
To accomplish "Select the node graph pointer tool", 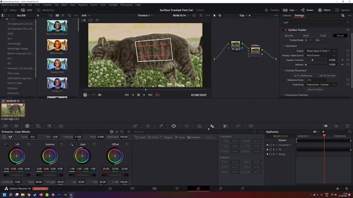I will [x=215, y=15].
